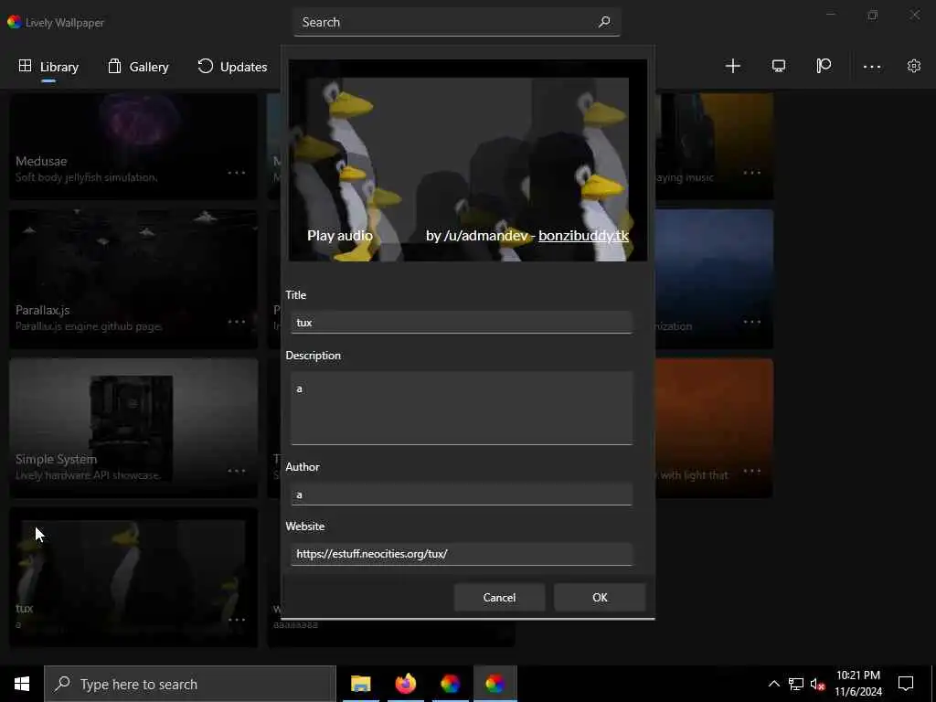Click the Title field containing tux
This screenshot has height=702, width=936.
tap(462, 323)
